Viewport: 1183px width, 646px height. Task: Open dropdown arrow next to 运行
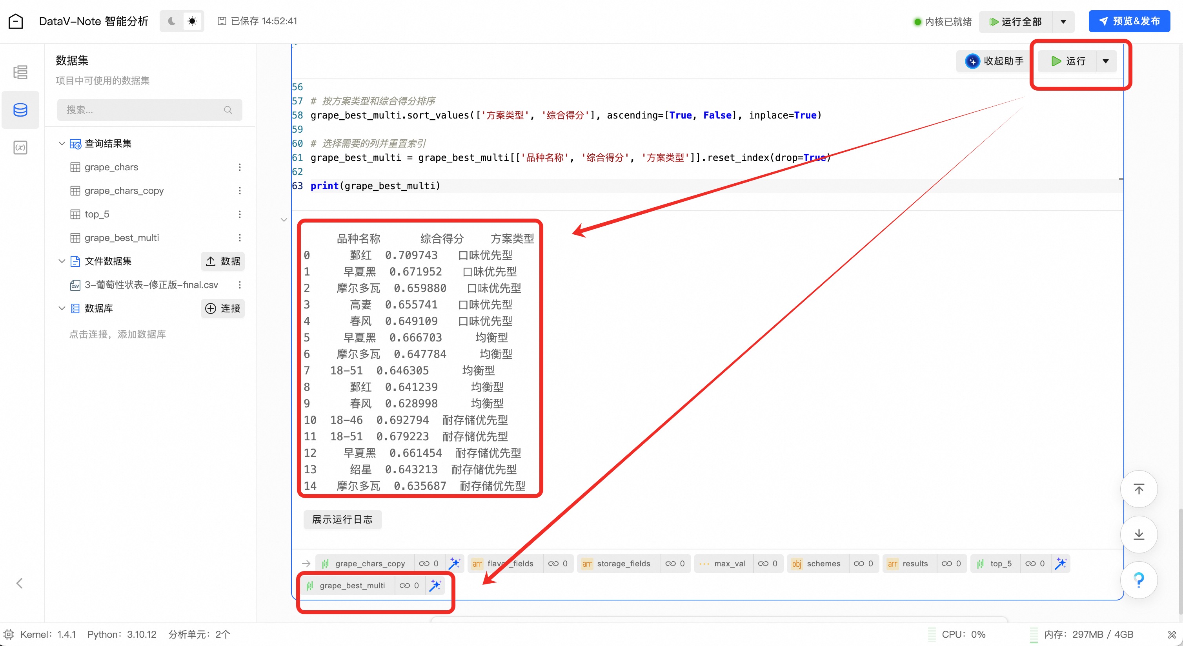[x=1106, y=61]
